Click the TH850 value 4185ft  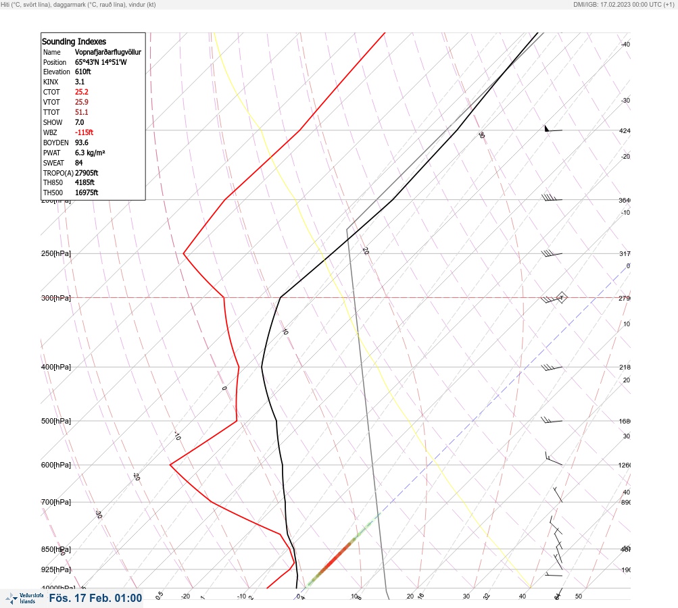pos(84,182)
